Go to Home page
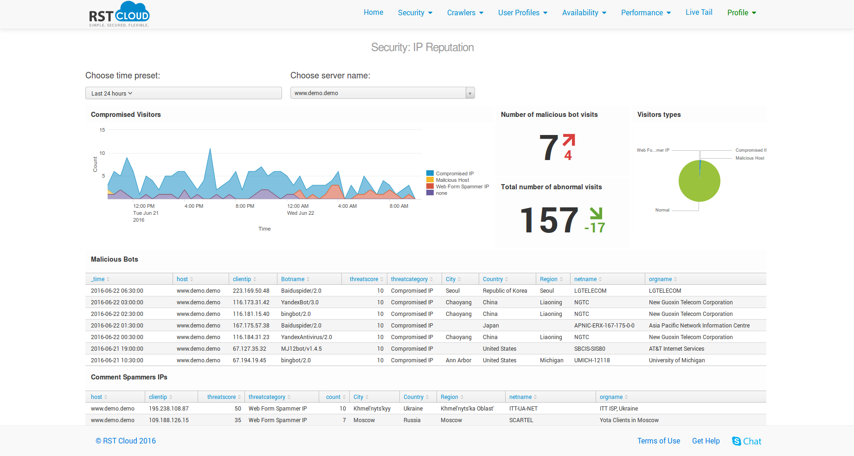This screenshot has height=456, width=854. 373,13
